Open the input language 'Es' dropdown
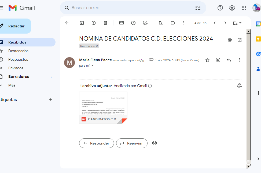The height and width of the screenshot is (173, 261). click(237, 23)
